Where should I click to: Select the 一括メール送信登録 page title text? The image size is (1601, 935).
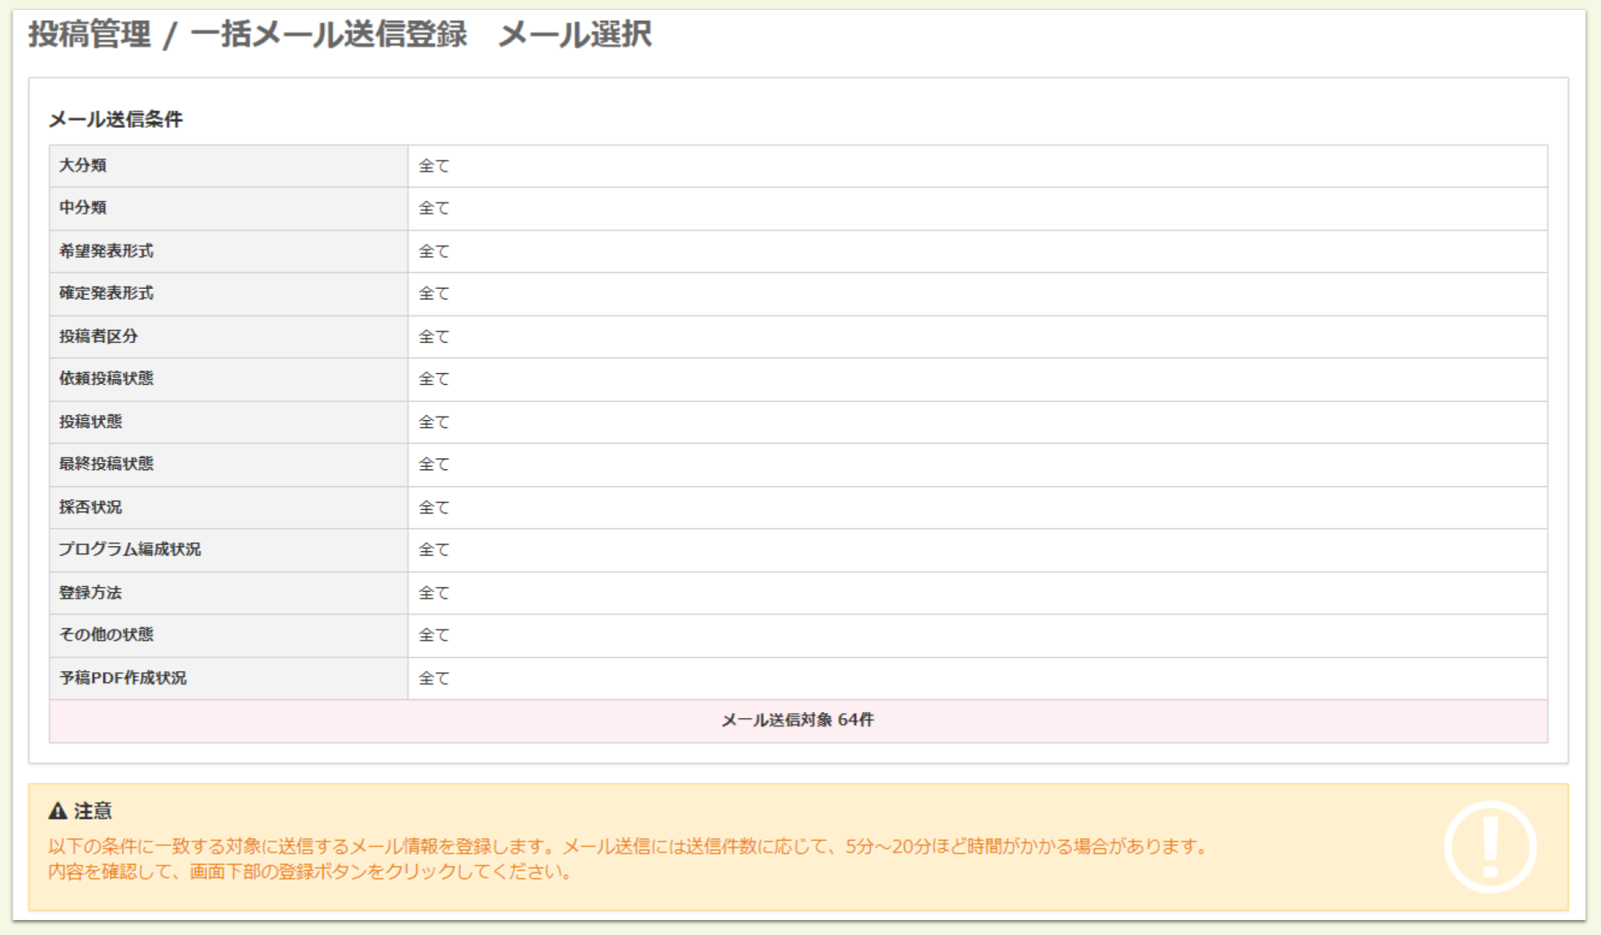[332, 35]
